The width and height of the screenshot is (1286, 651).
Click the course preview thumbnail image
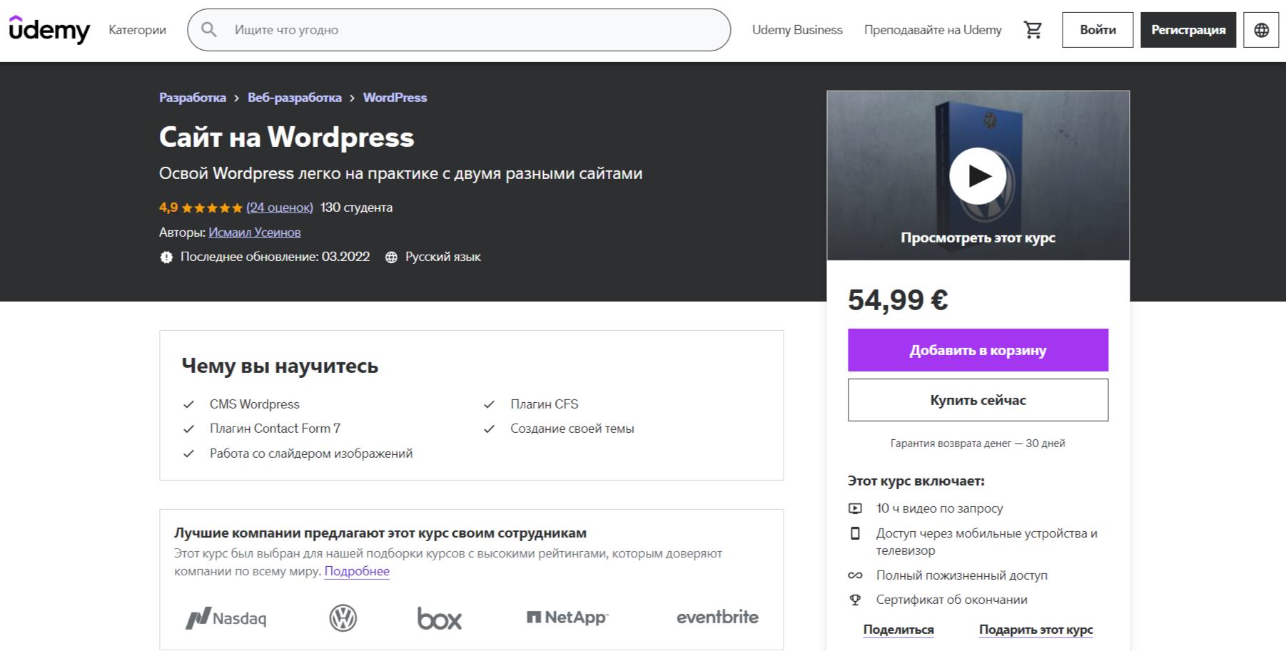pyautogui.click(x=978, y=175)
